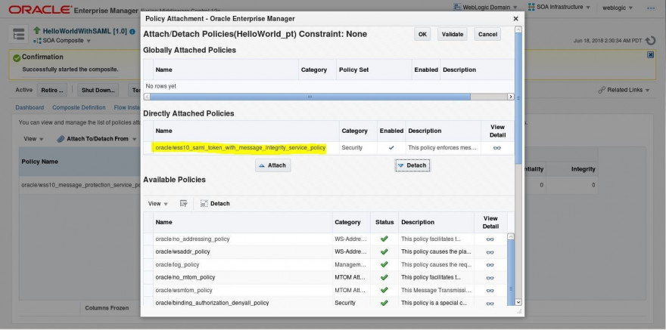Image resolution: width=666 pixels, height=330 pixels.
Task: Click the refresh icon near the timestamp
Action: 650,41
